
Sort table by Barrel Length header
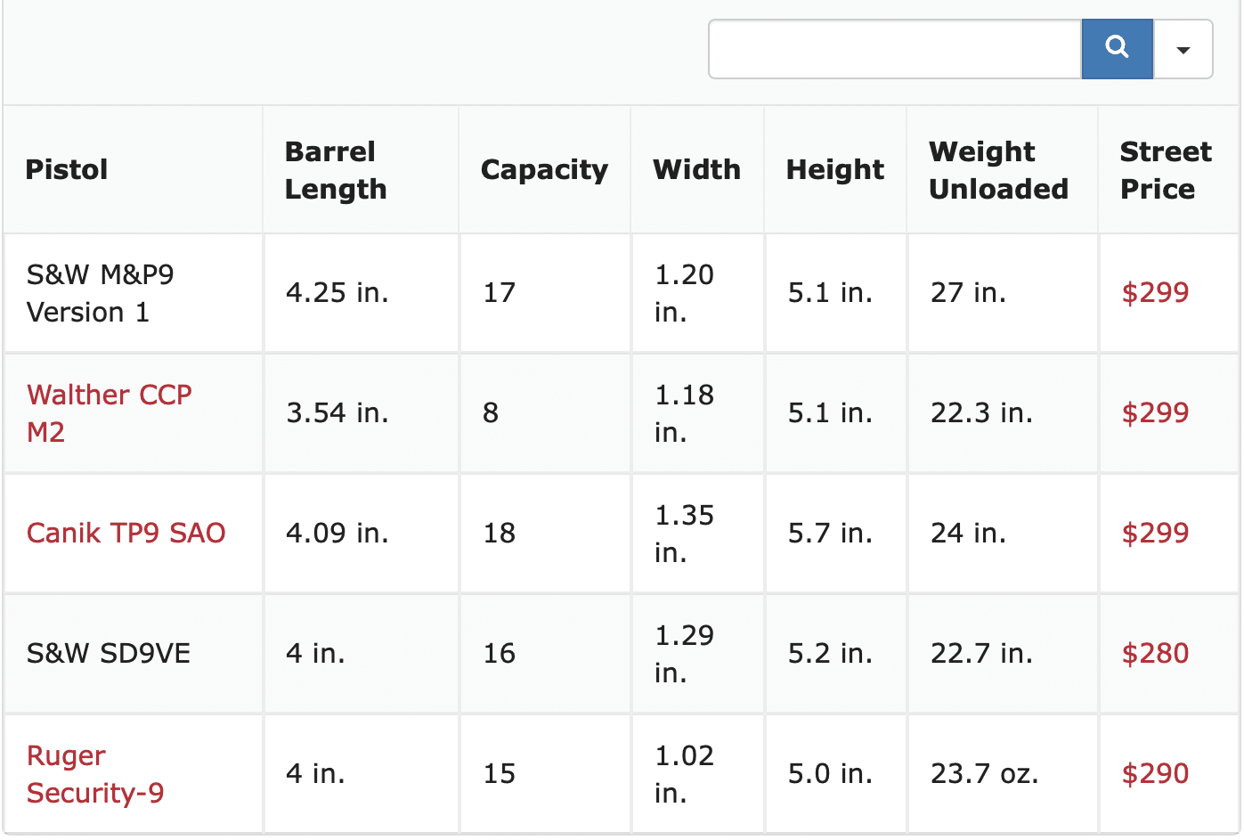335,170
